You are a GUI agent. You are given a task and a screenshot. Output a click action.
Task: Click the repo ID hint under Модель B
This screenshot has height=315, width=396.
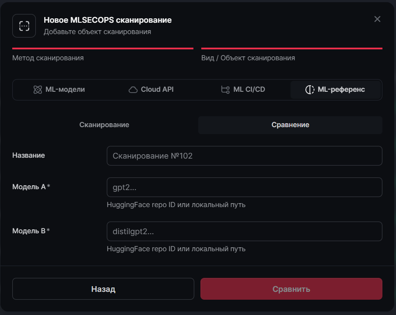coord(176,249)
